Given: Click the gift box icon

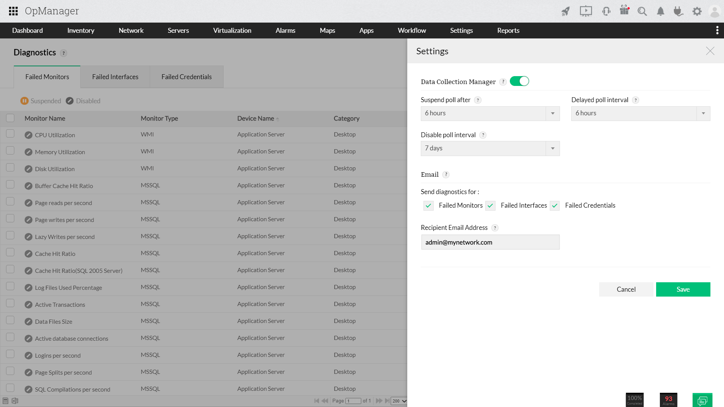Looking at the screenshot, I should [624, 10].
